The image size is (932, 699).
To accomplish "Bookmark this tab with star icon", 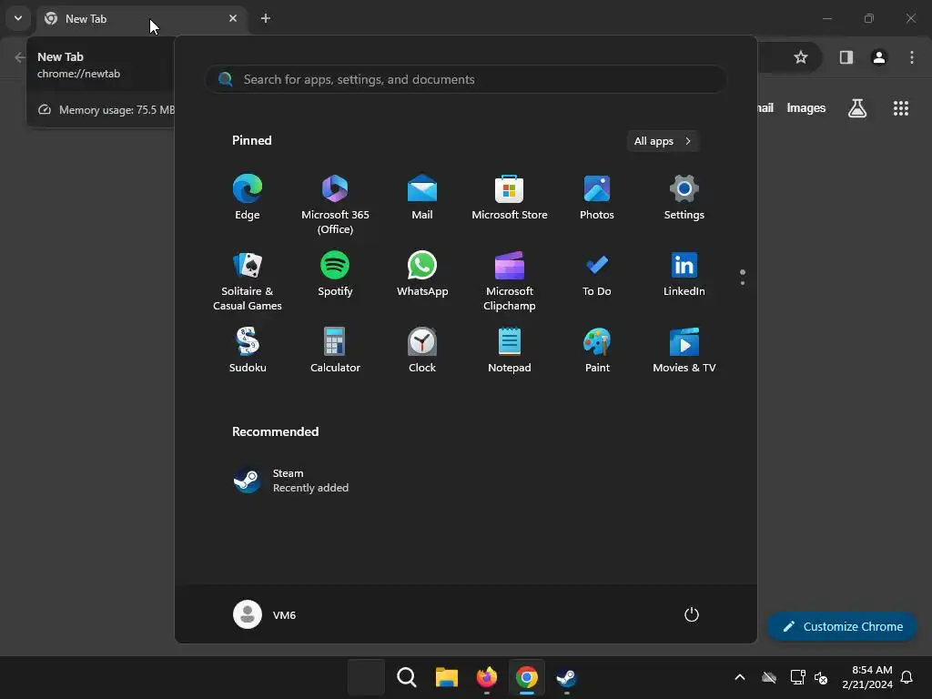I will (x=801, y=57).
